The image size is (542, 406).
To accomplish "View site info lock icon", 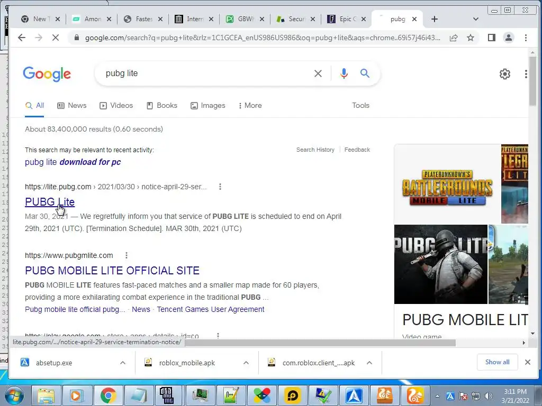I will pos(77,38).
